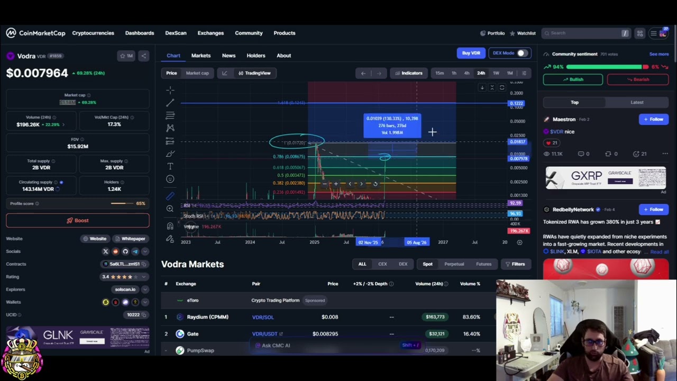The height and width of the screenshot is (381, 677).
Task: Select the brush drawing tool
Action: 170,153
